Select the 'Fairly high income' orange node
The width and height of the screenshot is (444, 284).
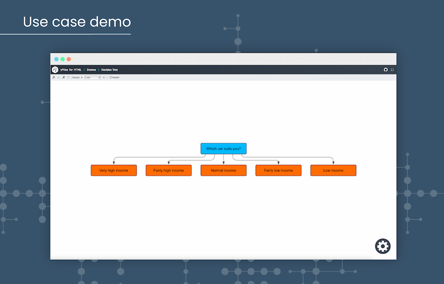(168, 170)
